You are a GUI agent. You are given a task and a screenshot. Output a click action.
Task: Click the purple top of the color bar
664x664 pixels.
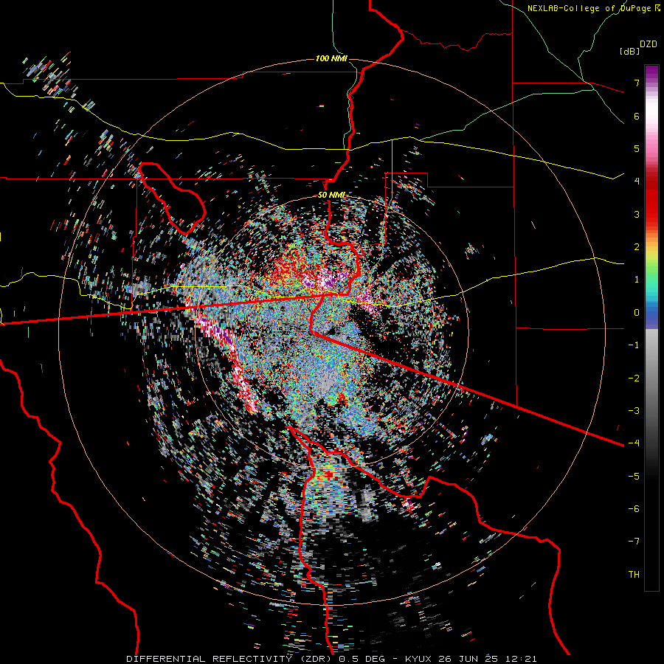(x=651, y=73)
